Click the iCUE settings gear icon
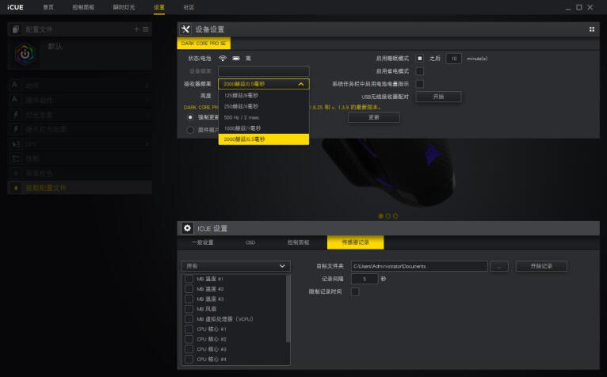The height and width of the screenshot is (377, 607). pos(187,227)
